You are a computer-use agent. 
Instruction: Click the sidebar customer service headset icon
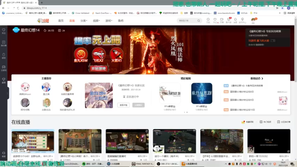coord(4,154)
